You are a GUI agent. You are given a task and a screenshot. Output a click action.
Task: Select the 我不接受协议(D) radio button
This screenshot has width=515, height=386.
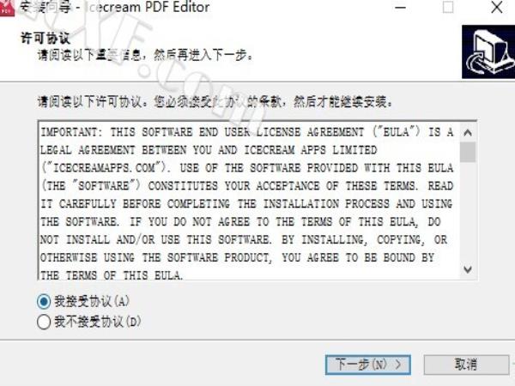point(44,322)
